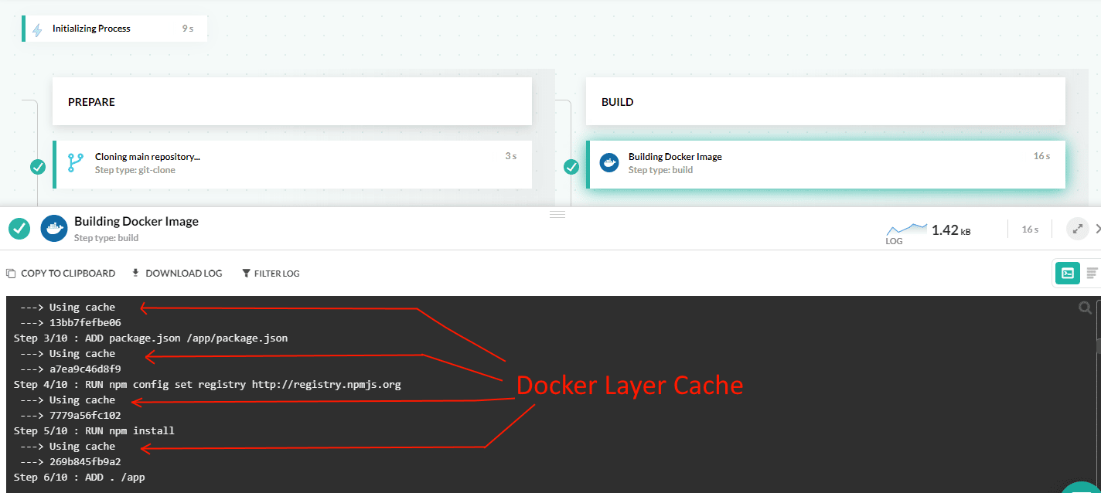This screenshot has width=1101, height=493.
Task: Click Docker whale icon in Build stage card
Action: tap(609, 163)
